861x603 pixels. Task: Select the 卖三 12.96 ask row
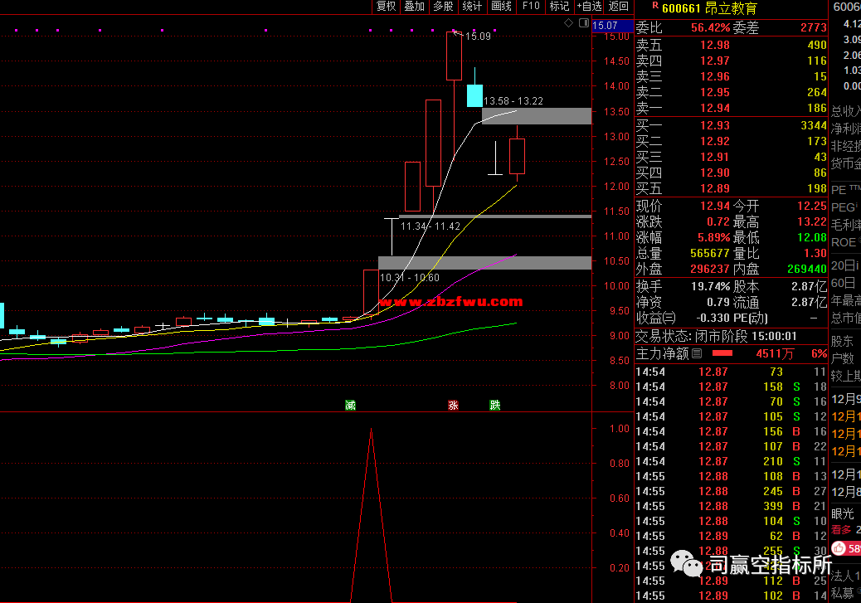[x=731, y=76]
